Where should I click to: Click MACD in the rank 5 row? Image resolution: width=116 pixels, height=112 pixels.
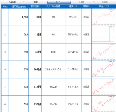point(53,87)
